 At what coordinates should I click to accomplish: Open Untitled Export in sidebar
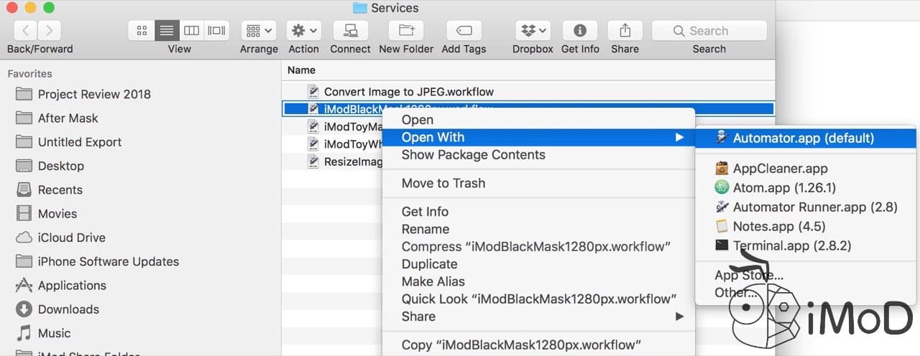pos(79,142)
